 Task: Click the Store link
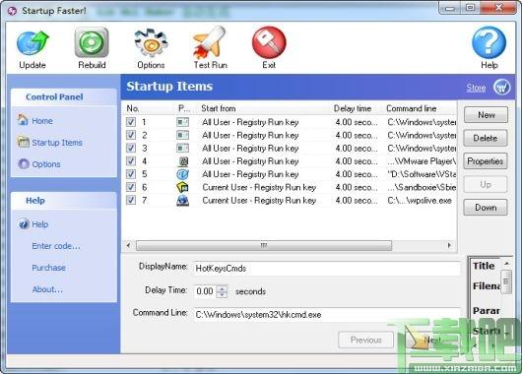(x=476, y=88)
